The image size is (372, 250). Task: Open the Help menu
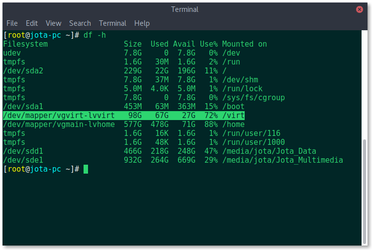point(142,23)
